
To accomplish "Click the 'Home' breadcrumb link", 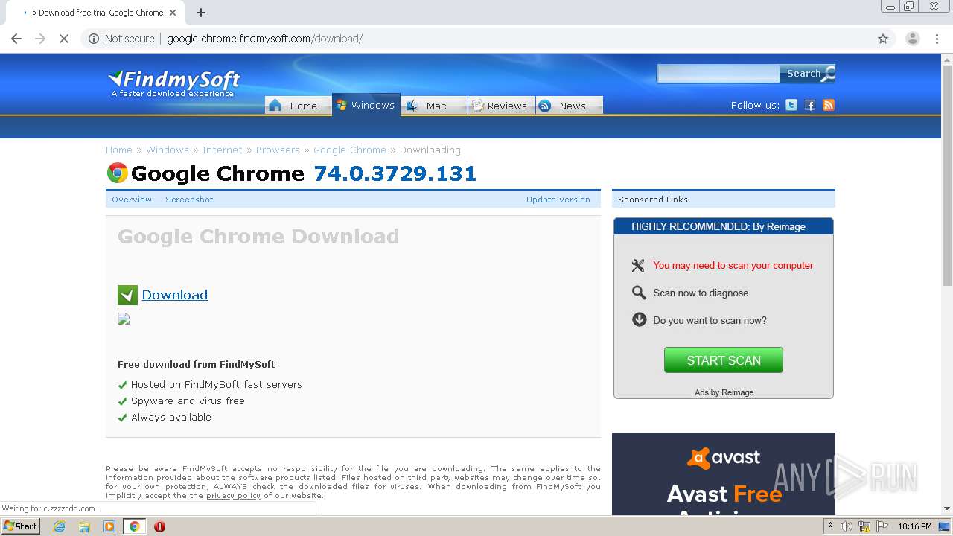I will pyautogui.click(x=118, y=150).
